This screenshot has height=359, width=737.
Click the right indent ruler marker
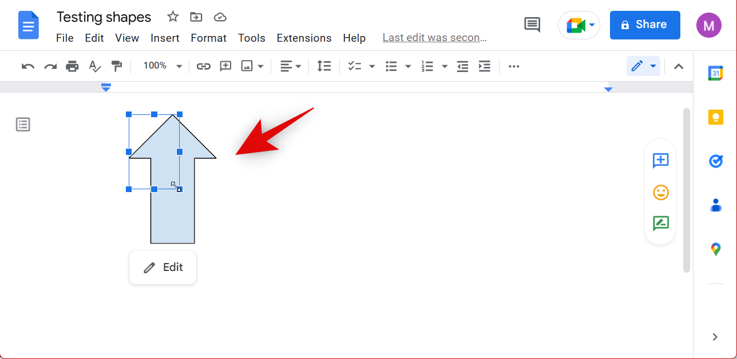pyautogui.click(x=608, y=89)
